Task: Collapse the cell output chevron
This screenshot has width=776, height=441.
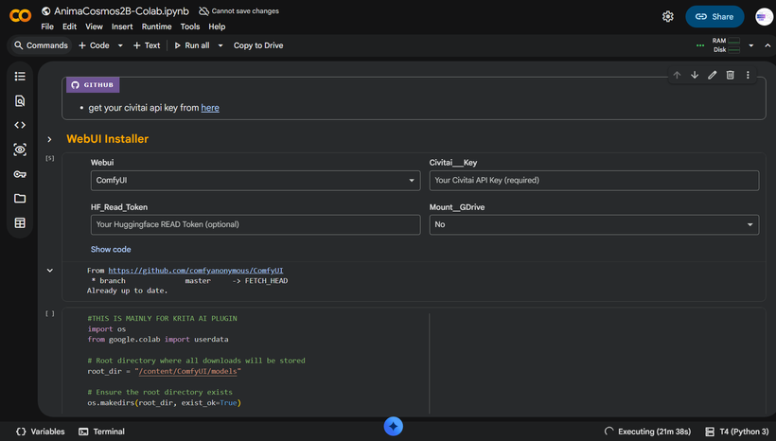Action: pos(50,271)
